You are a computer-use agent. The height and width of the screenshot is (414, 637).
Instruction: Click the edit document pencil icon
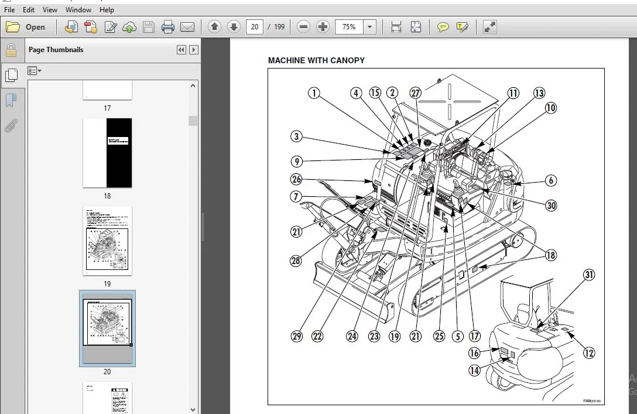pos(110,27)
